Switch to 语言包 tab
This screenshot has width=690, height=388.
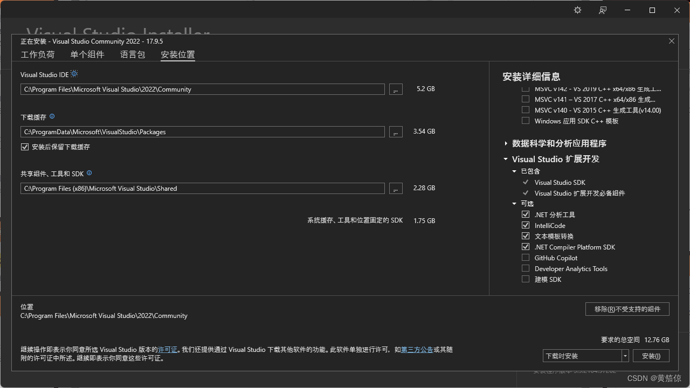click(x=133, y=54)
